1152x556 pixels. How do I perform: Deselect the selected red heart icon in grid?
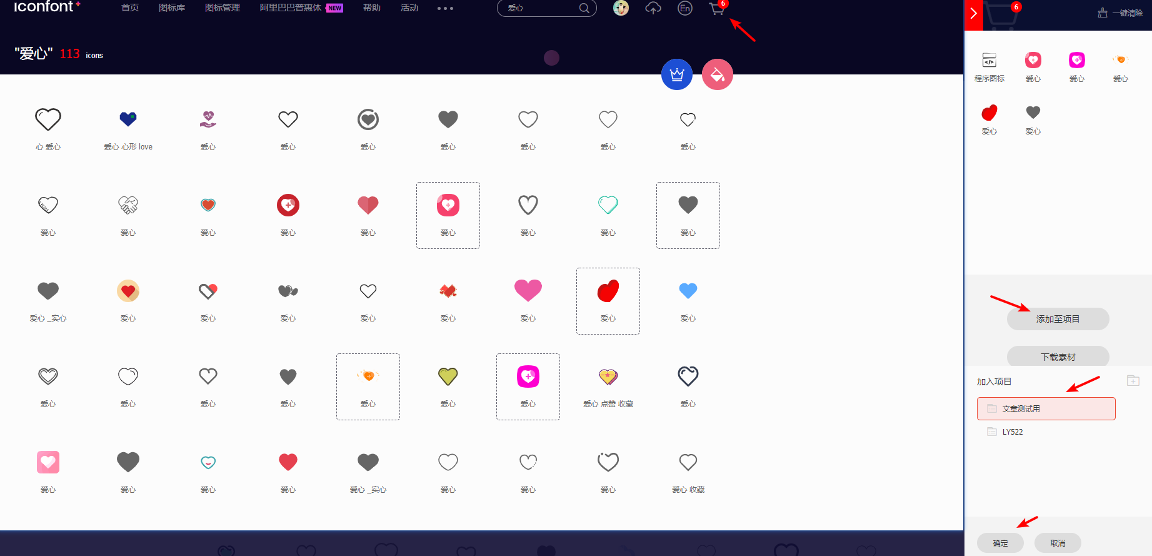[x=608, y=291]
